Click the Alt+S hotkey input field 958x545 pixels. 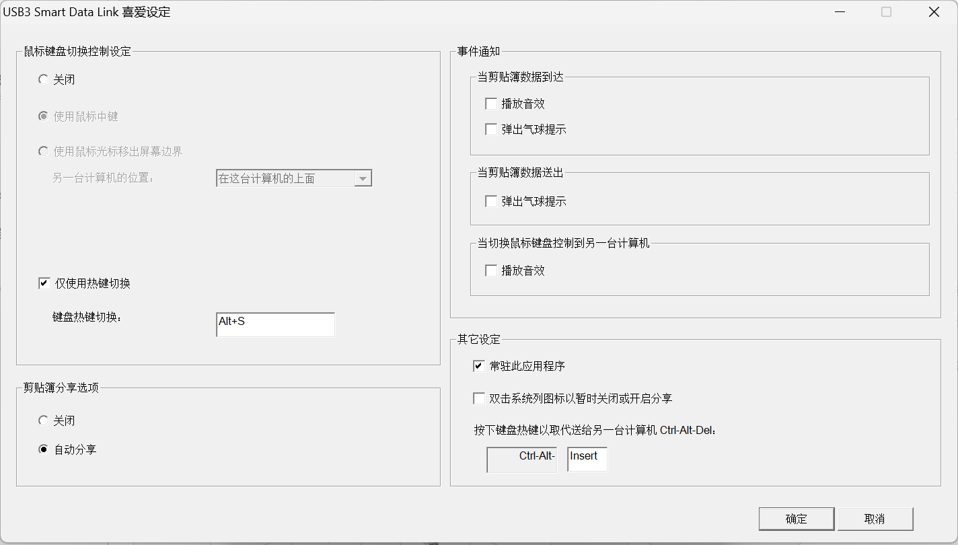click(x=275, y=324)
